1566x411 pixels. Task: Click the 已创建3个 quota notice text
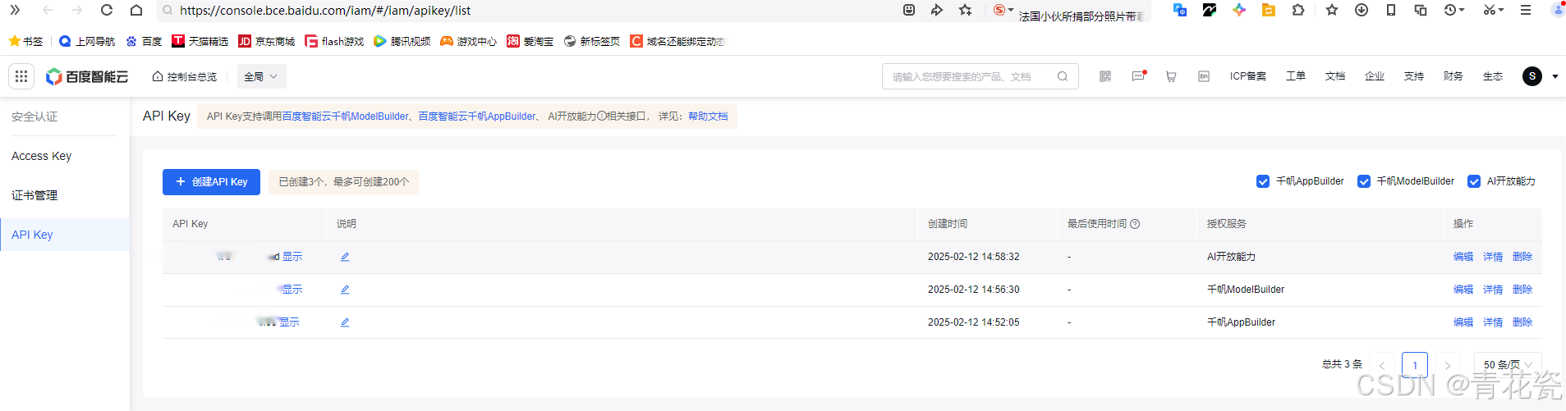[344, 182]
